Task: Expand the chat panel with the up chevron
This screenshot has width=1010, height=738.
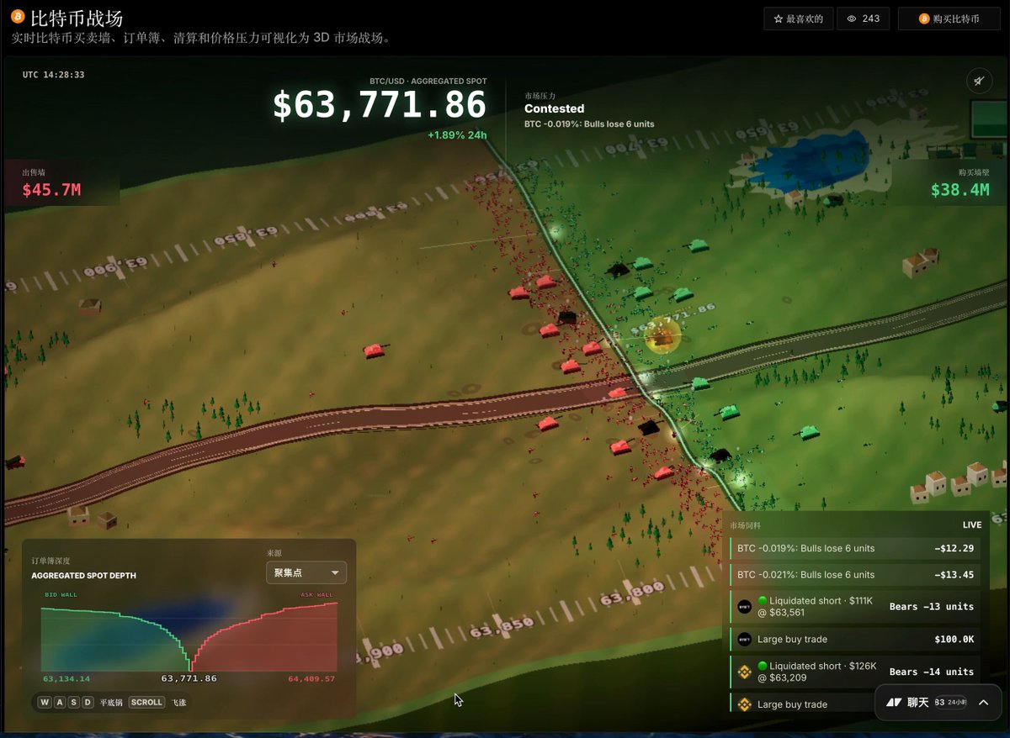Action: pos(983,702)
